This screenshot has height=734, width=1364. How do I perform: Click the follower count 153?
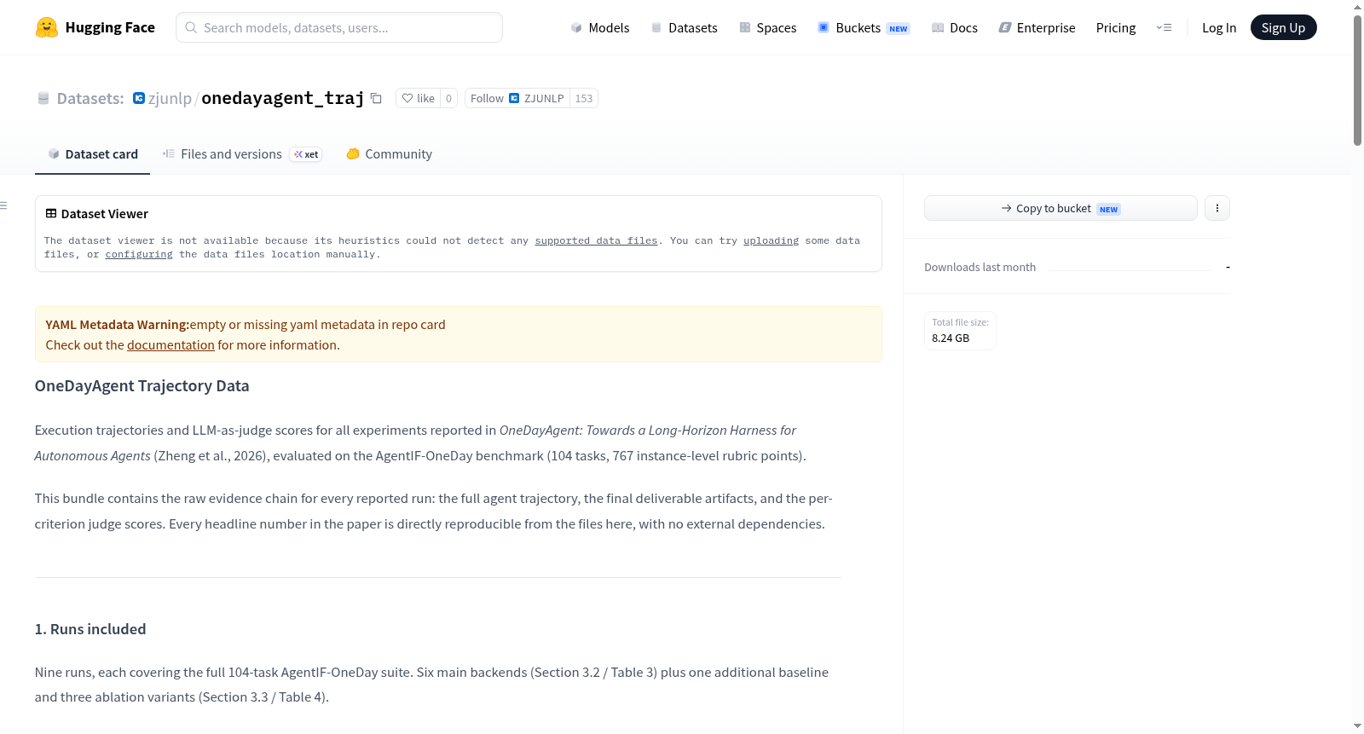(x=584, y=98)
